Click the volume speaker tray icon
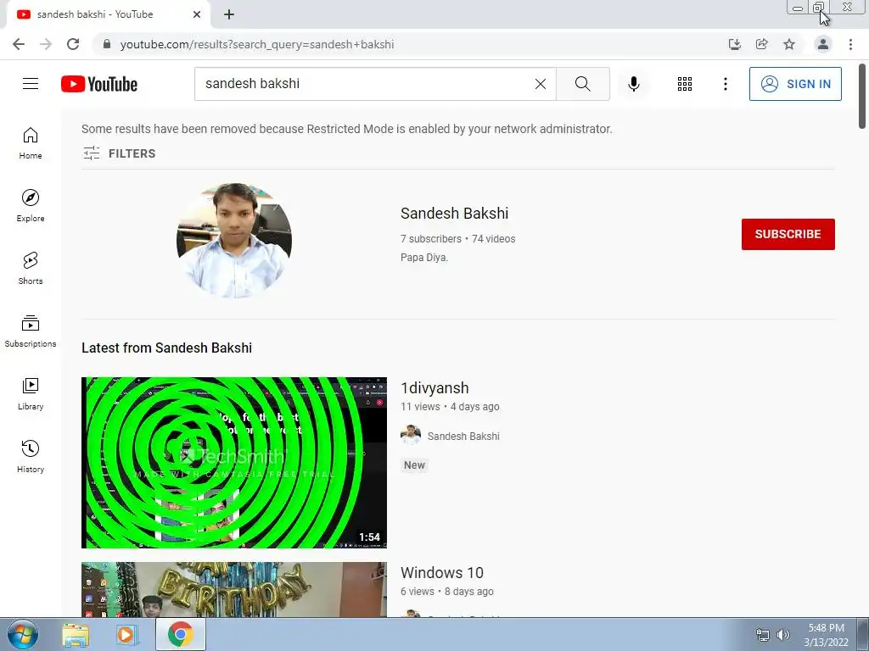Viewport: 869px width, 651px height. tap(783, 635)
